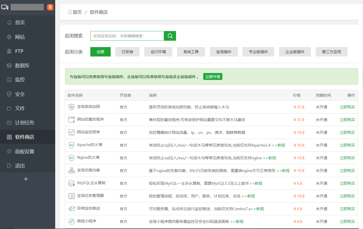Click the 网站防篡改程序 window icon
The height and width of the screenshot is (229, 363).
pos(71,120)
